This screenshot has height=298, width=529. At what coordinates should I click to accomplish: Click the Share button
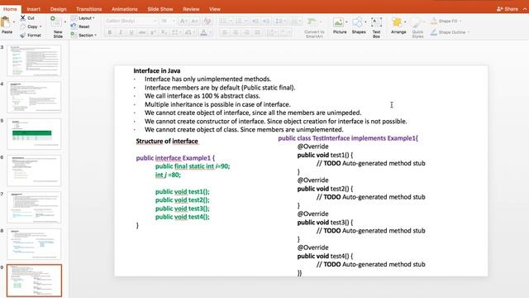tap(508, 9)
